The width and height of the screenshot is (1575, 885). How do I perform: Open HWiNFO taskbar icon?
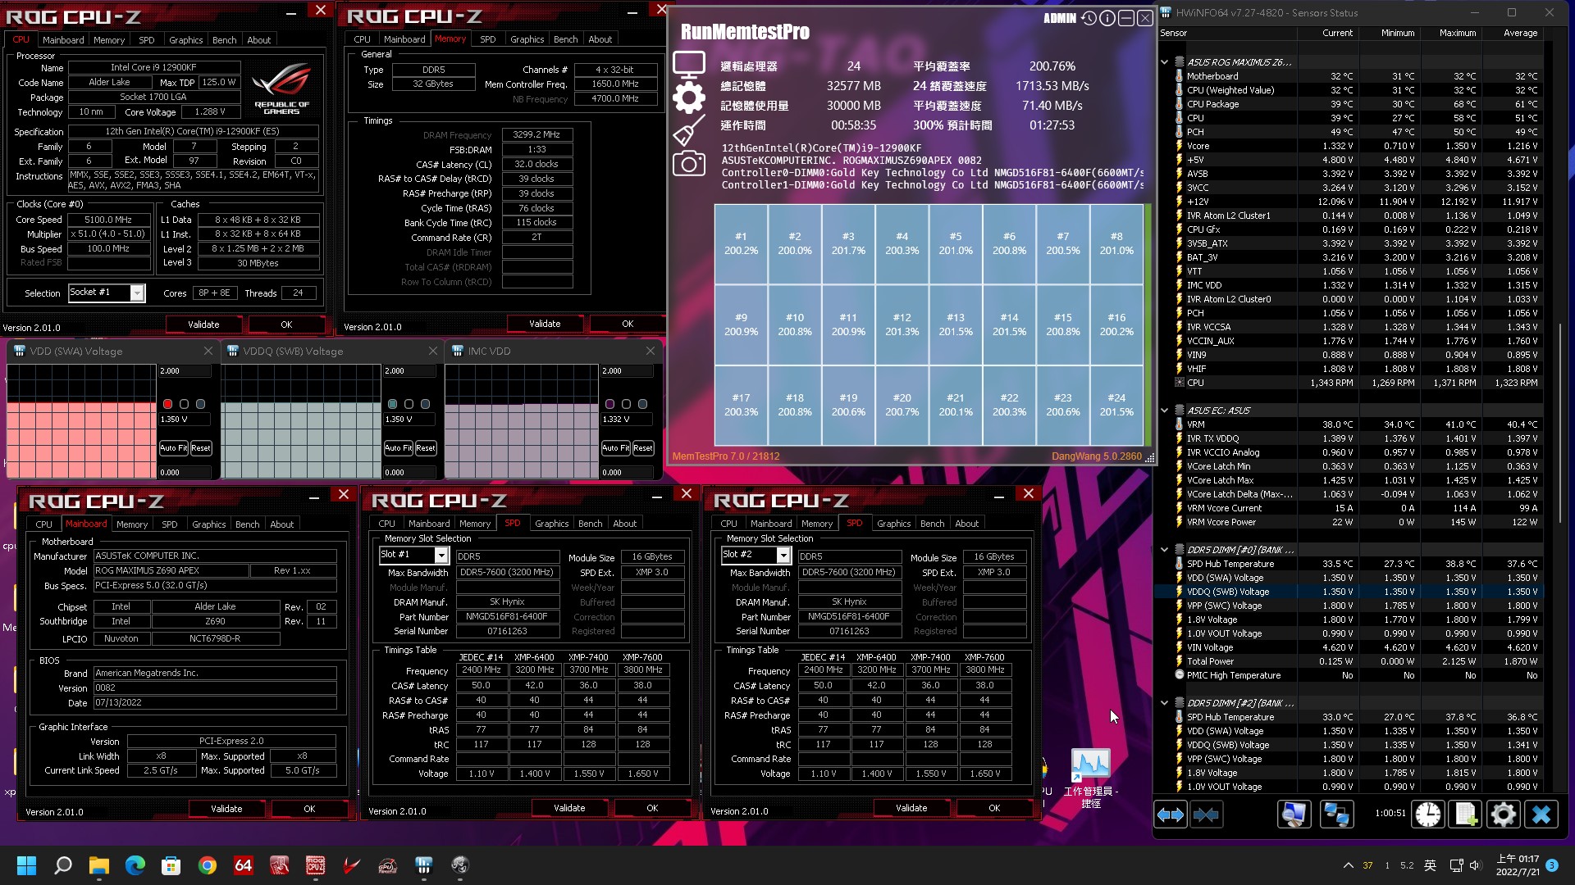tap(423, 865)
